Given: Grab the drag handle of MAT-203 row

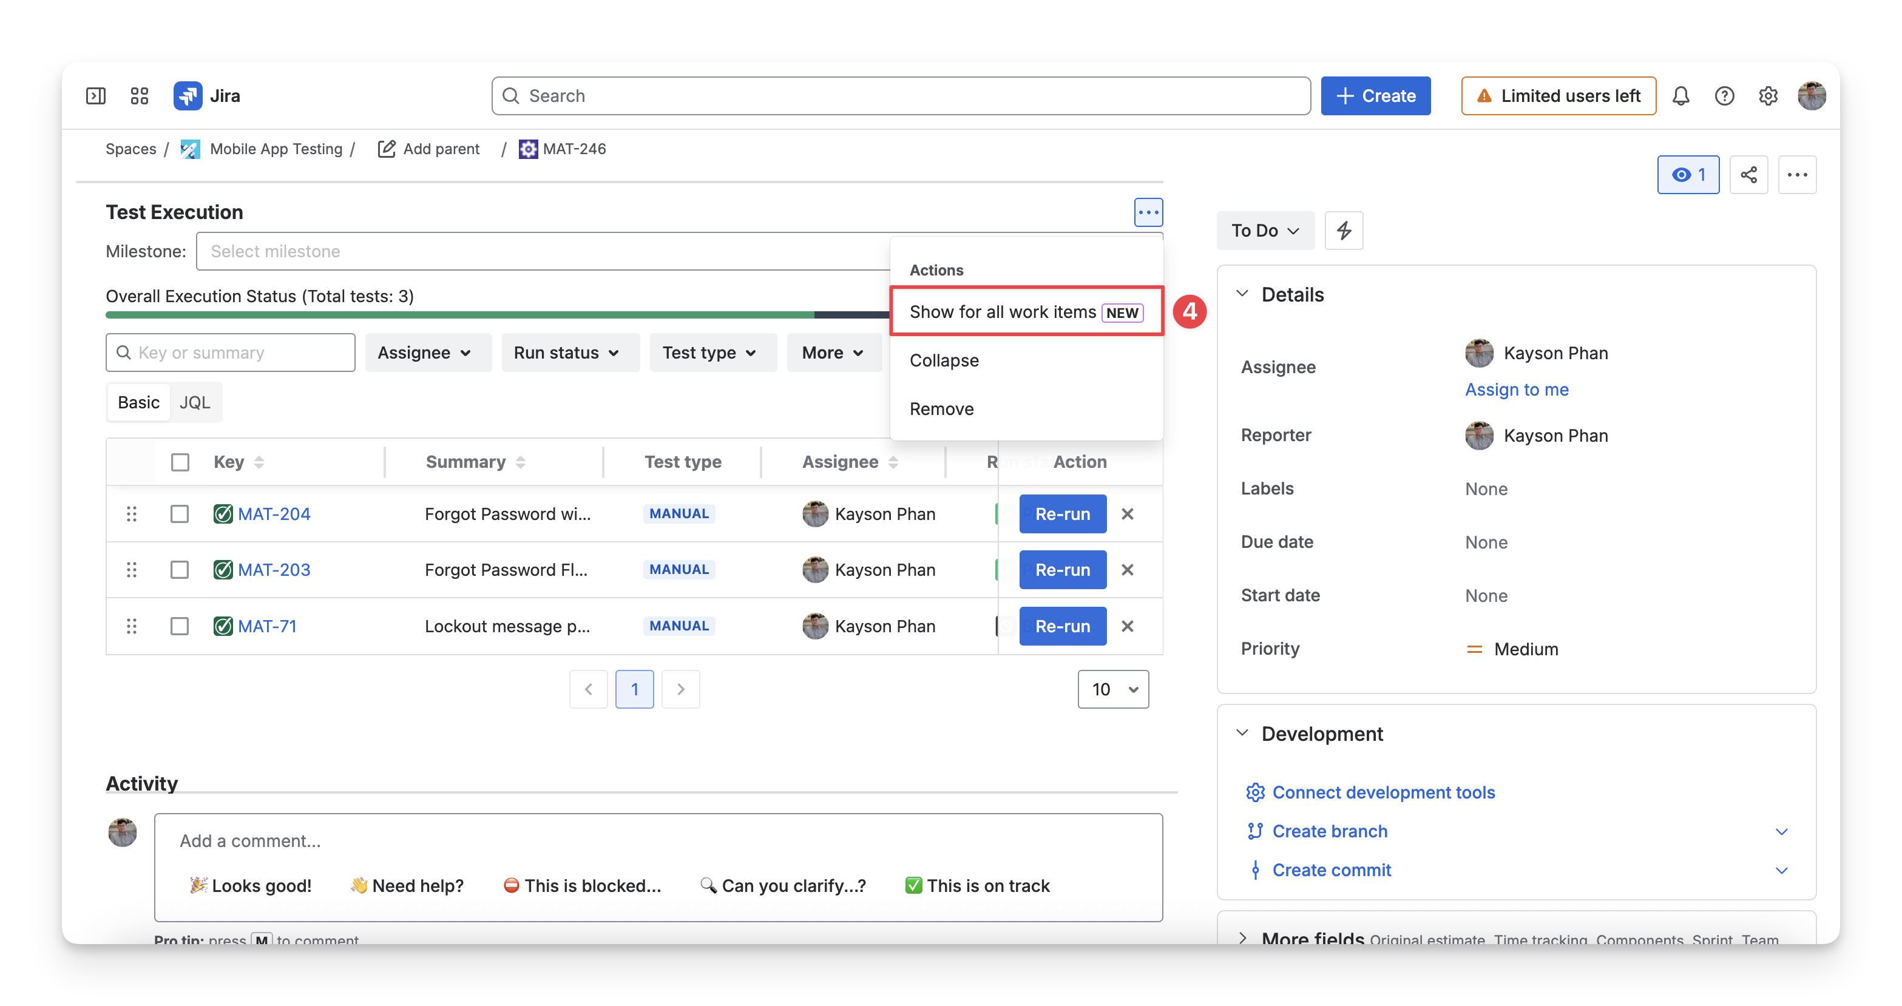Looking at the screenshot, I should coord(132,570).
